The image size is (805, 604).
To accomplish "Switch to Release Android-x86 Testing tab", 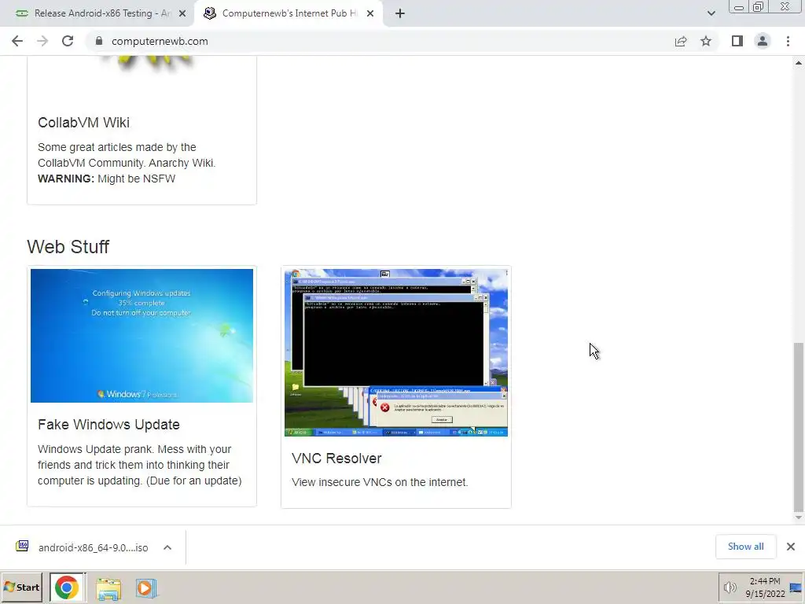I will pyautogui.click(x=97, y=13).
